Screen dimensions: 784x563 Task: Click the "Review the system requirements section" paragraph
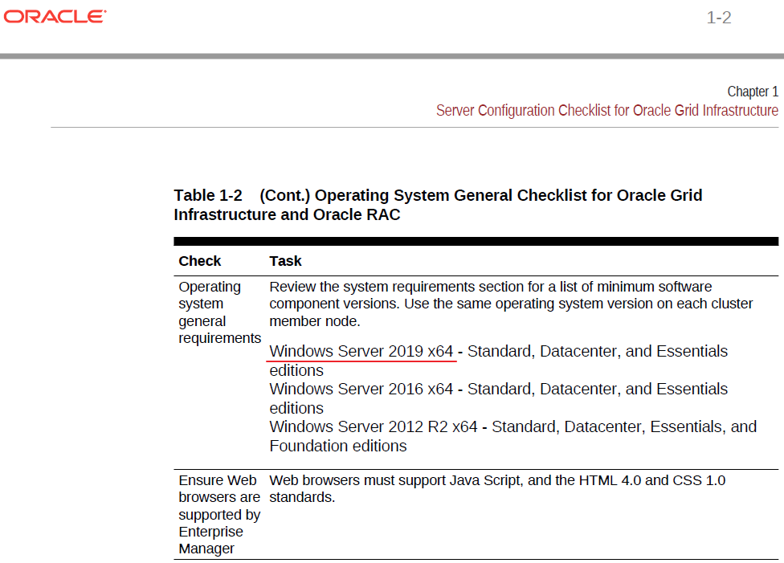click(511, 304)
